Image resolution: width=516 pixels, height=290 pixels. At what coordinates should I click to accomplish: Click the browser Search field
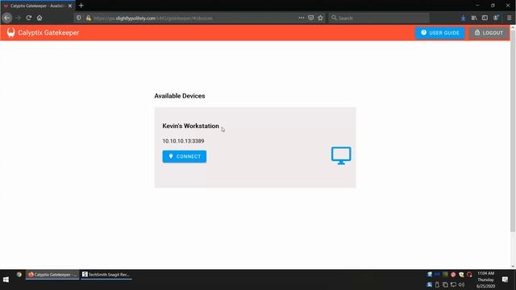(379, 18)
